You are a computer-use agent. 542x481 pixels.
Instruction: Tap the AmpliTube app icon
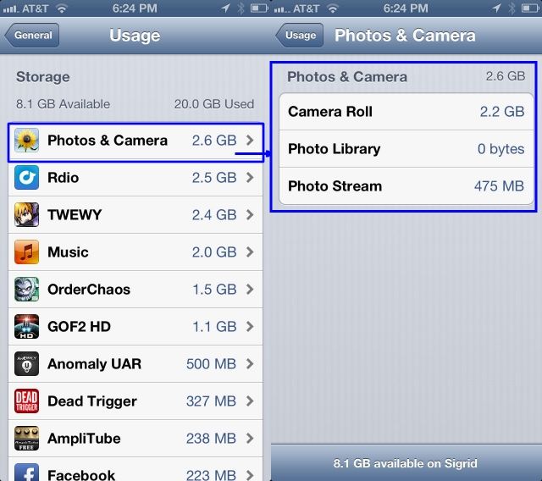click(x=26, y=439)
